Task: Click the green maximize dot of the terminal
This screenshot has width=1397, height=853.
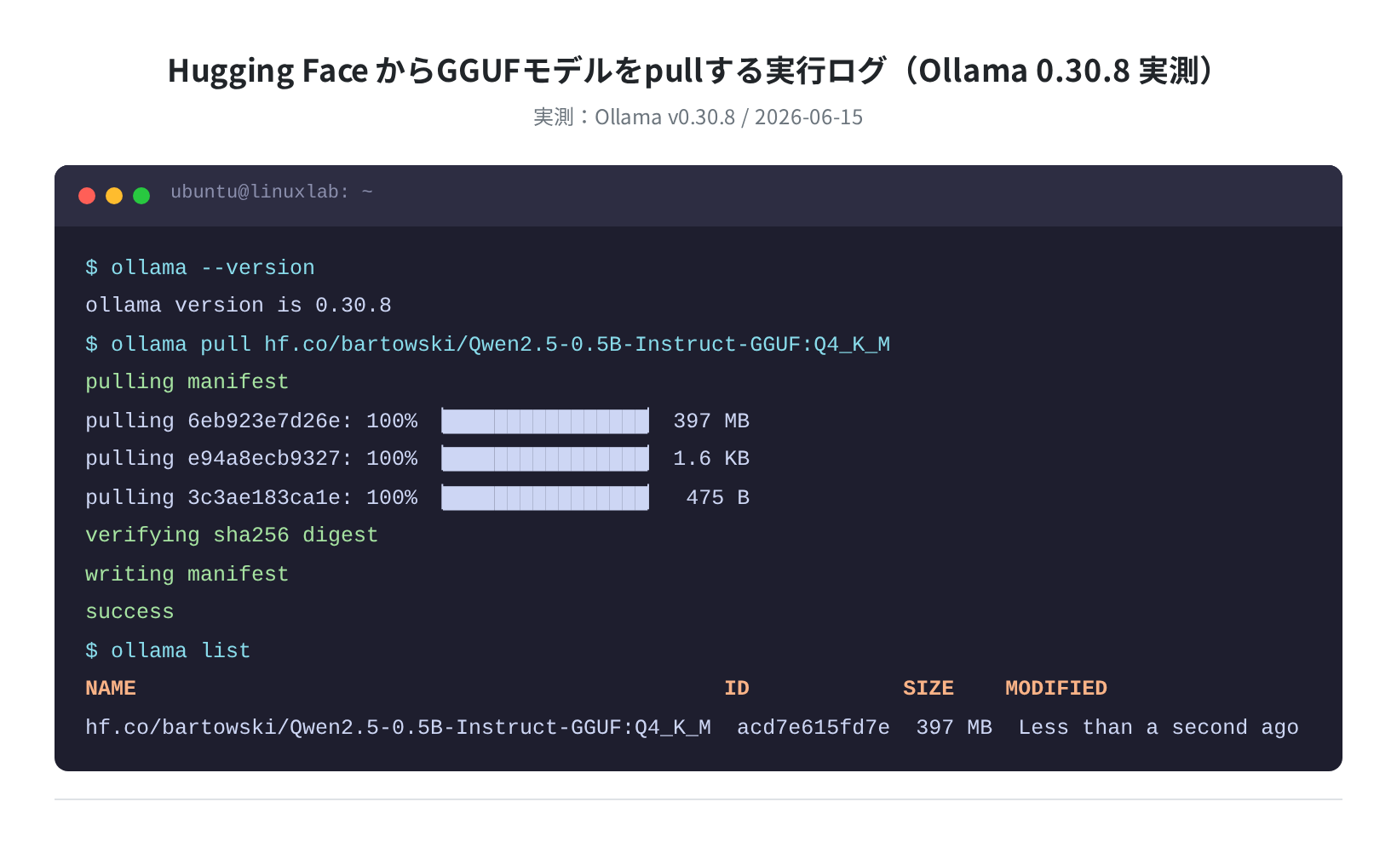Action: [x=141, y=196]
